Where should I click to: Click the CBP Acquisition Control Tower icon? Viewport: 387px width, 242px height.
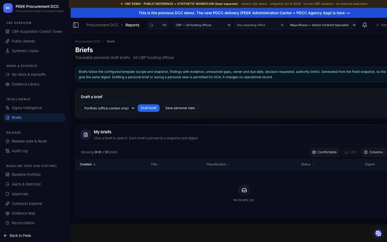pyautogui.click(x=8, y=31)
